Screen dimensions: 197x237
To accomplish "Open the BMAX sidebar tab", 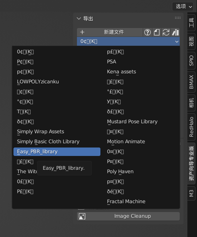I will click(191, 82).
